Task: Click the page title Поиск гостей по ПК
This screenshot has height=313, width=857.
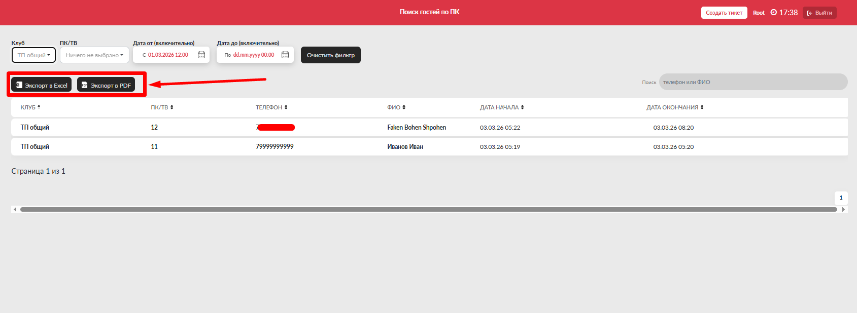Action: point(429,12)
